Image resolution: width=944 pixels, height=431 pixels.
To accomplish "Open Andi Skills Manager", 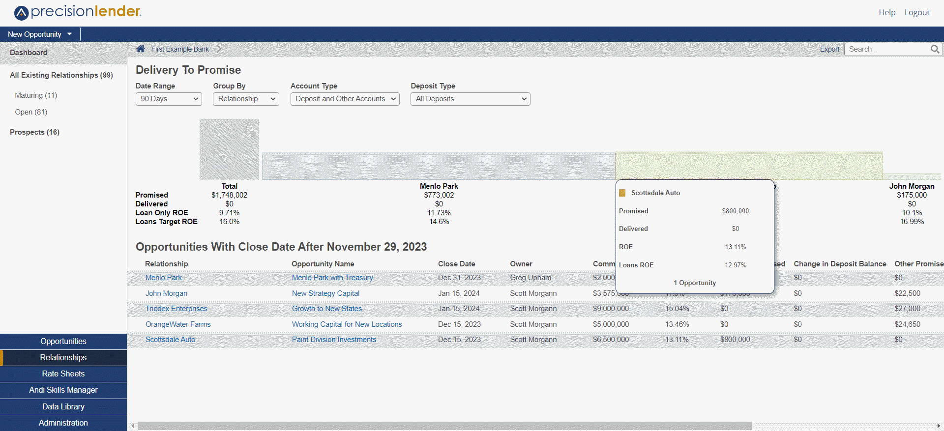I will coord(63,390).
